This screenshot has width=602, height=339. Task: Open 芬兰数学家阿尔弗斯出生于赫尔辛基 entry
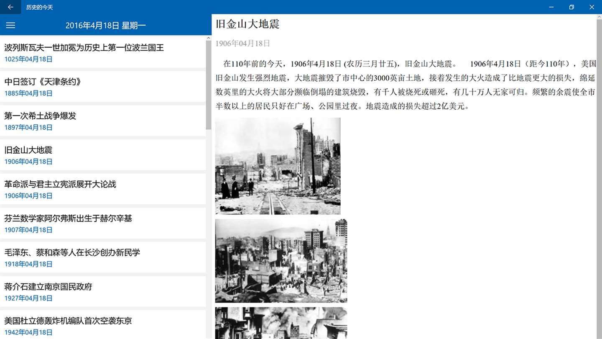point(103,223)
